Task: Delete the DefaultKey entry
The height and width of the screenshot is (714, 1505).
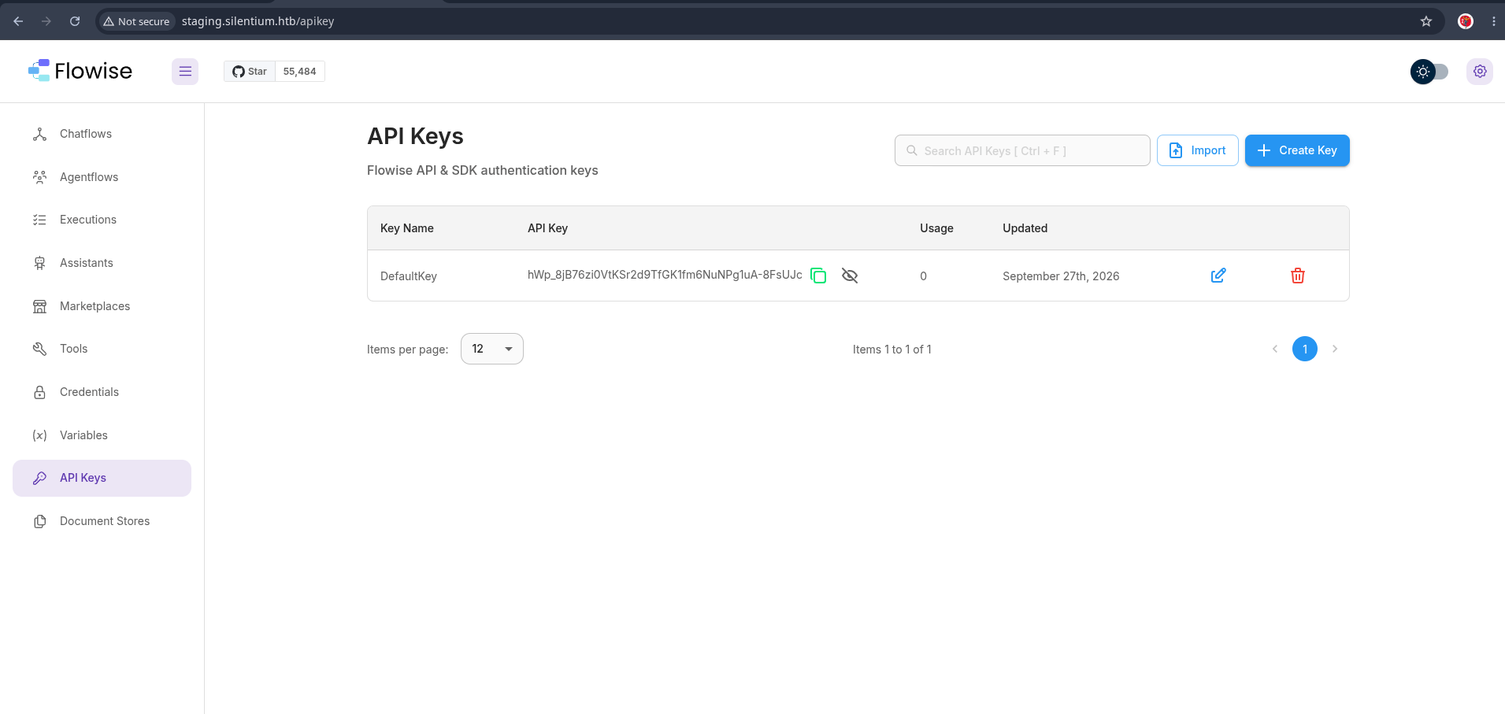Action: 1298,276
